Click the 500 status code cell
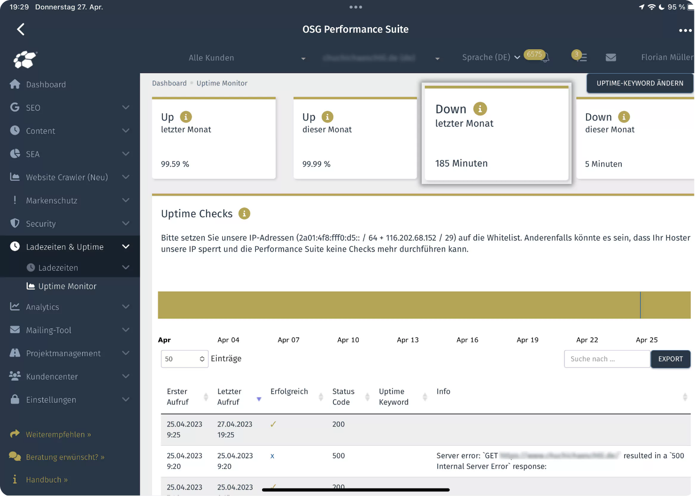This screenshot has width=695, height=496. click(339, 456)
